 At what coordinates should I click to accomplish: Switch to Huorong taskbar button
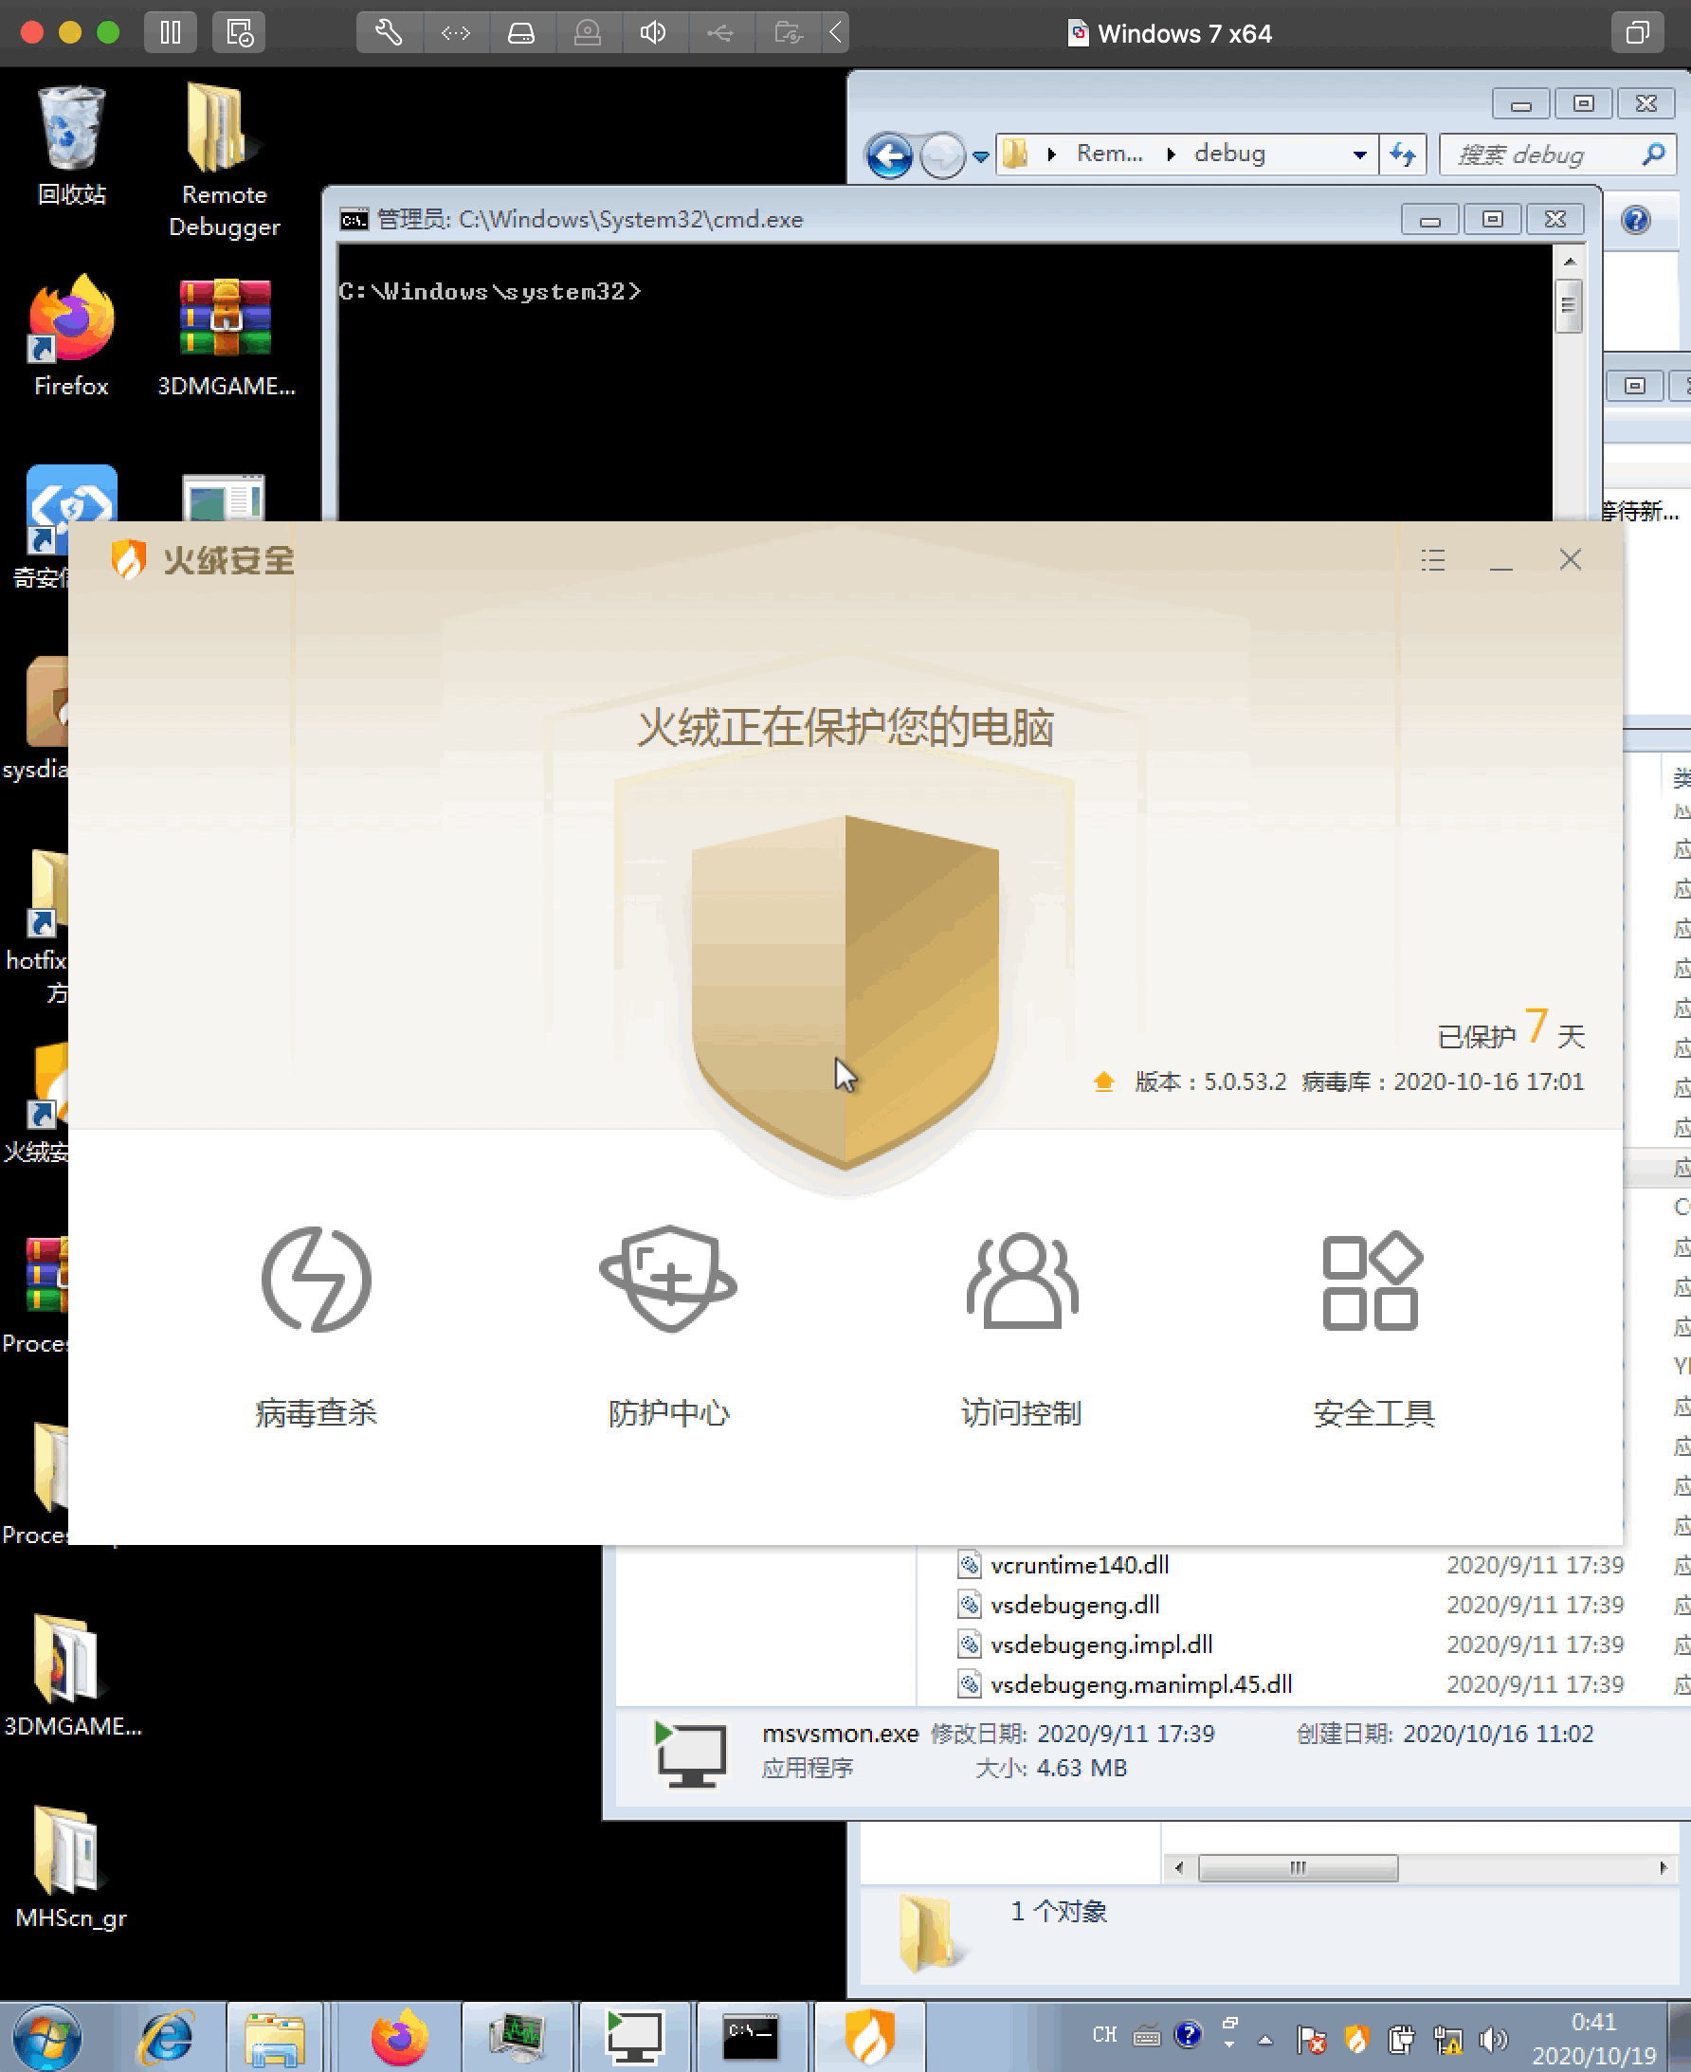[x=869, y=2037]
